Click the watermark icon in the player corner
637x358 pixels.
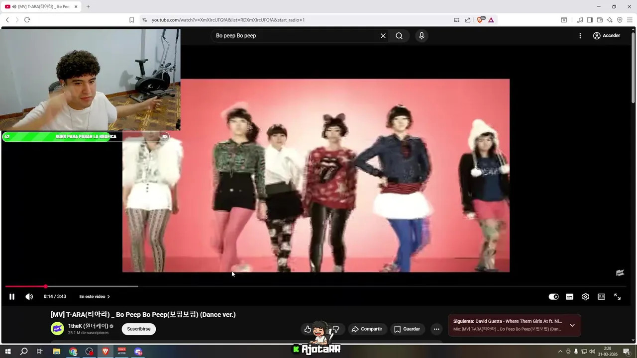[620, 273]
